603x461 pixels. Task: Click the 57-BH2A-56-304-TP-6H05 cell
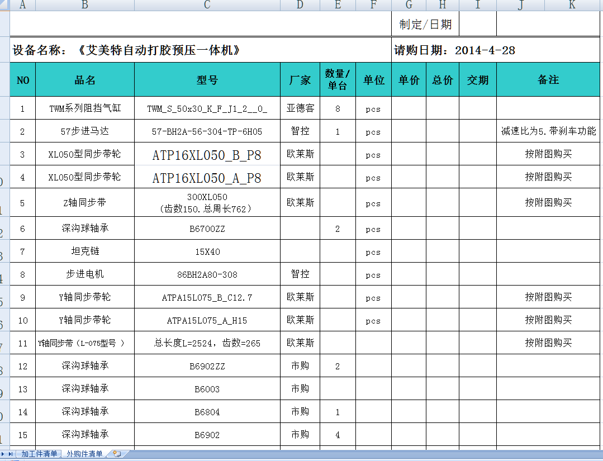tap(207, 131)
